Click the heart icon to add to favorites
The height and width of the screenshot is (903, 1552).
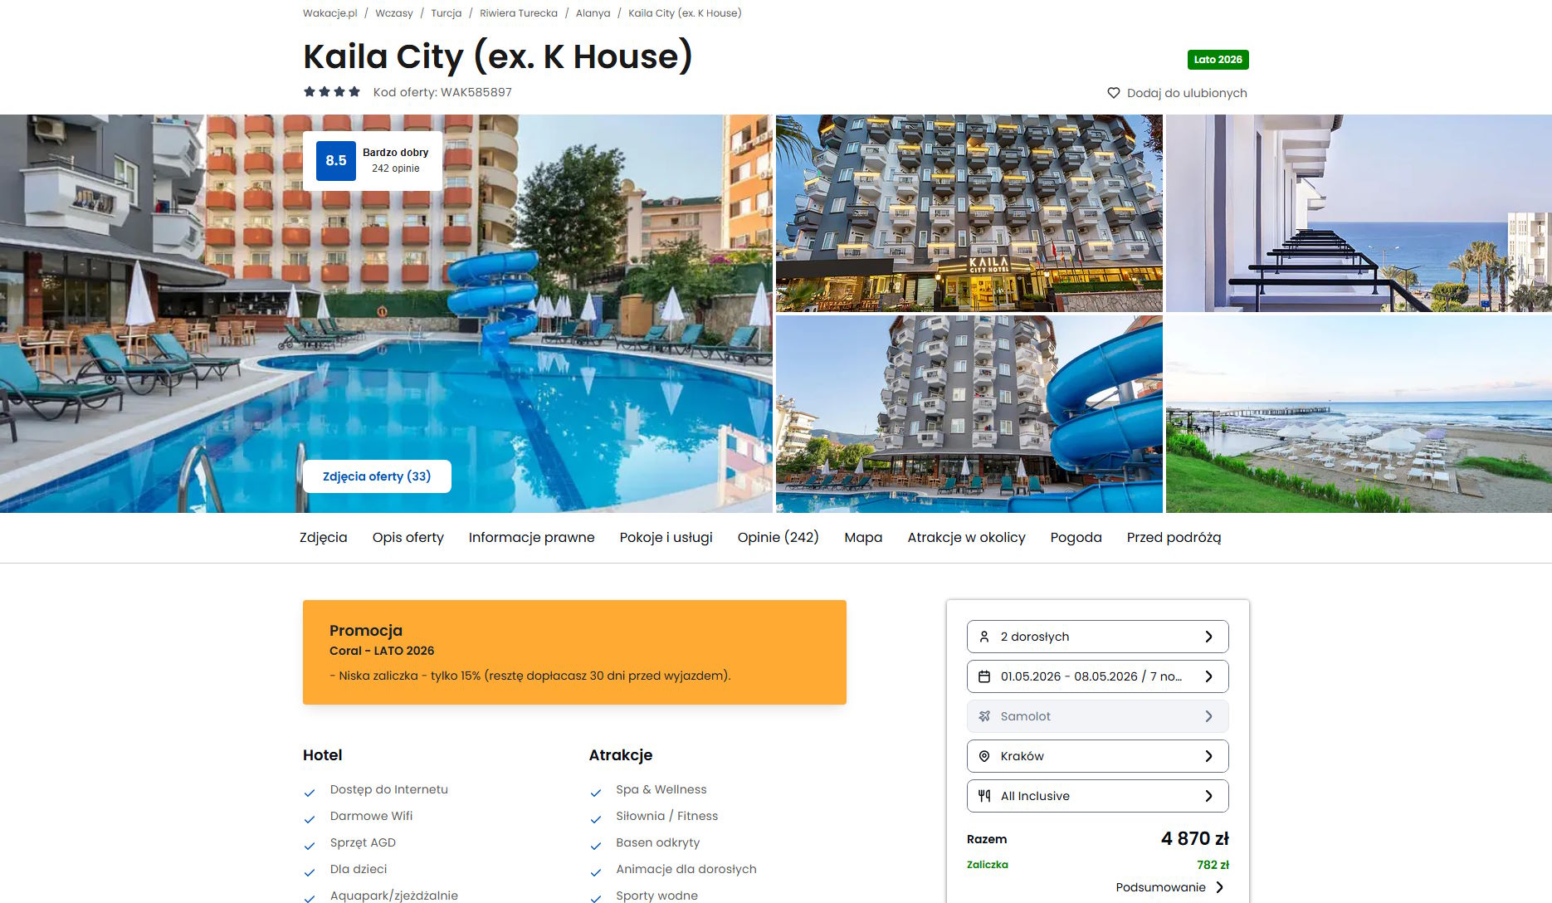pyautogui.click(x=1114, y=93)
